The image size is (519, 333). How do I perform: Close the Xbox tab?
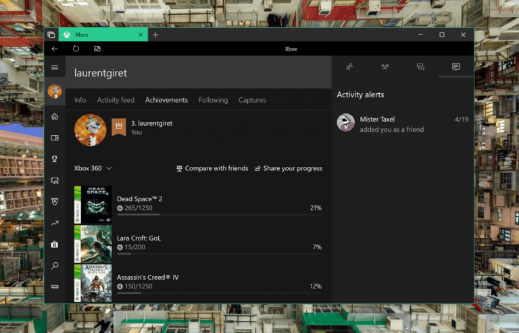click(141, 34)
